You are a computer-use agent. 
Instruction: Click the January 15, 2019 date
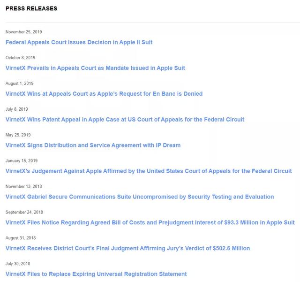22,161
